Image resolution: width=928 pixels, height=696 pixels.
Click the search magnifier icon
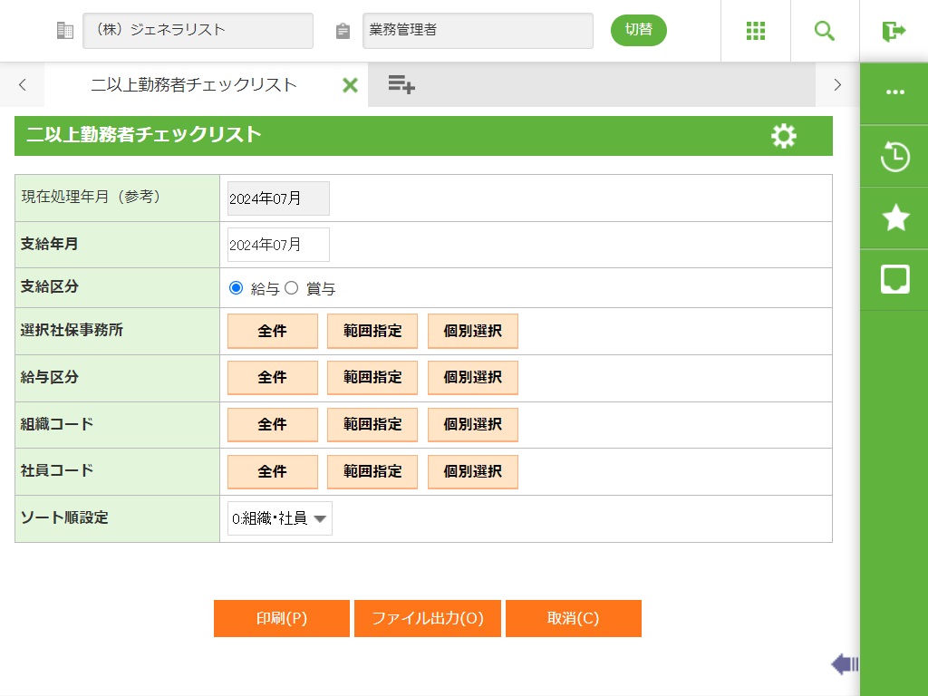point(825,31)
